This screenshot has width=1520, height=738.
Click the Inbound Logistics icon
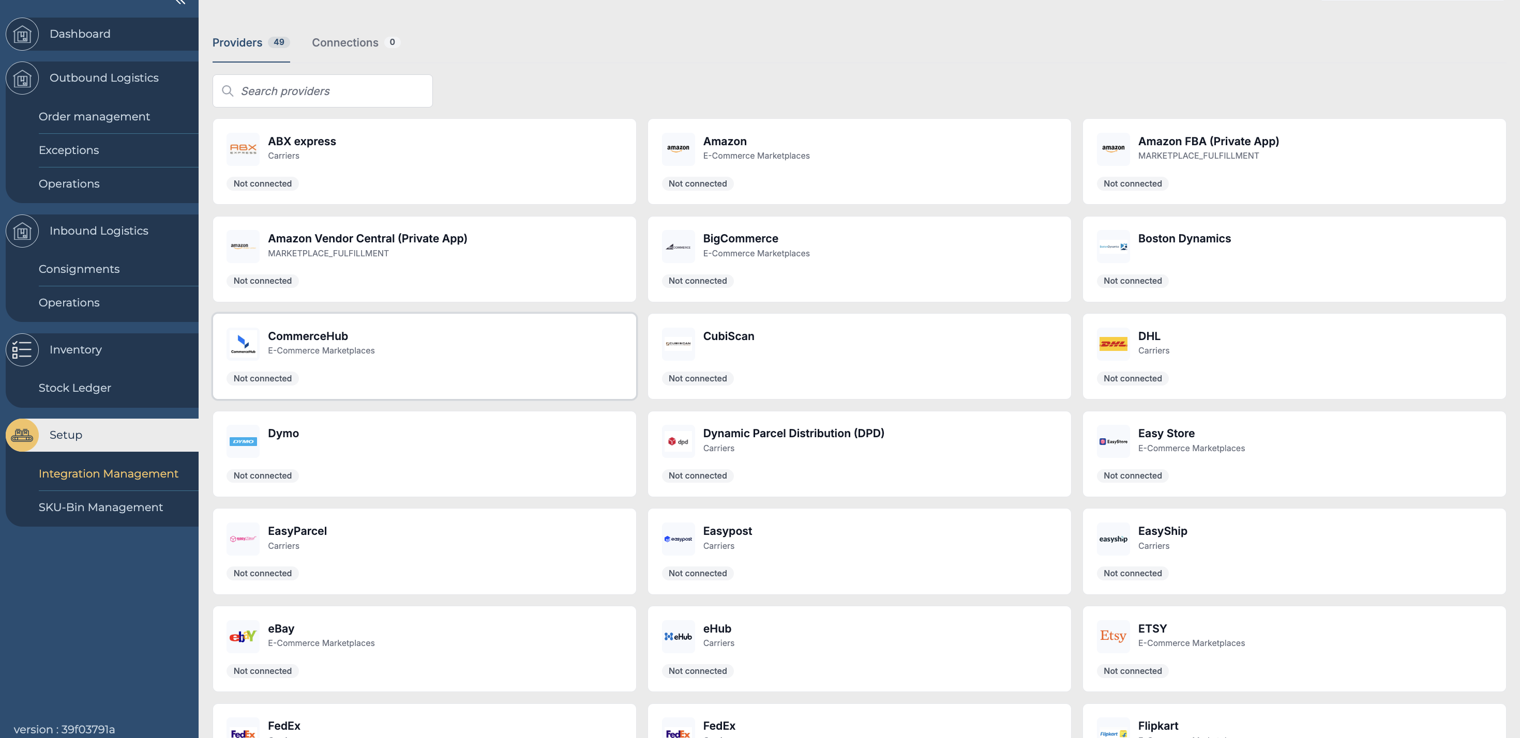(x=22, y=231)
